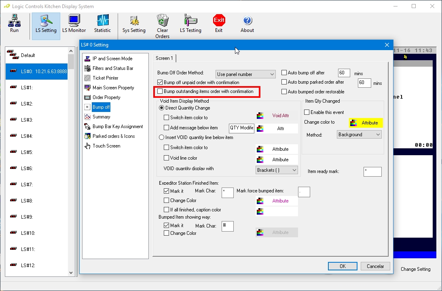Open the Statistic toolbar icon
Viewport: 442px width, 291px height.
coord(102,24)
